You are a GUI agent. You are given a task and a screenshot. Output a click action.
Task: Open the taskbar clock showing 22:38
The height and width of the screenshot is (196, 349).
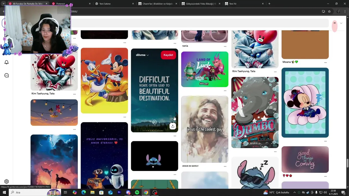(333, 192)
